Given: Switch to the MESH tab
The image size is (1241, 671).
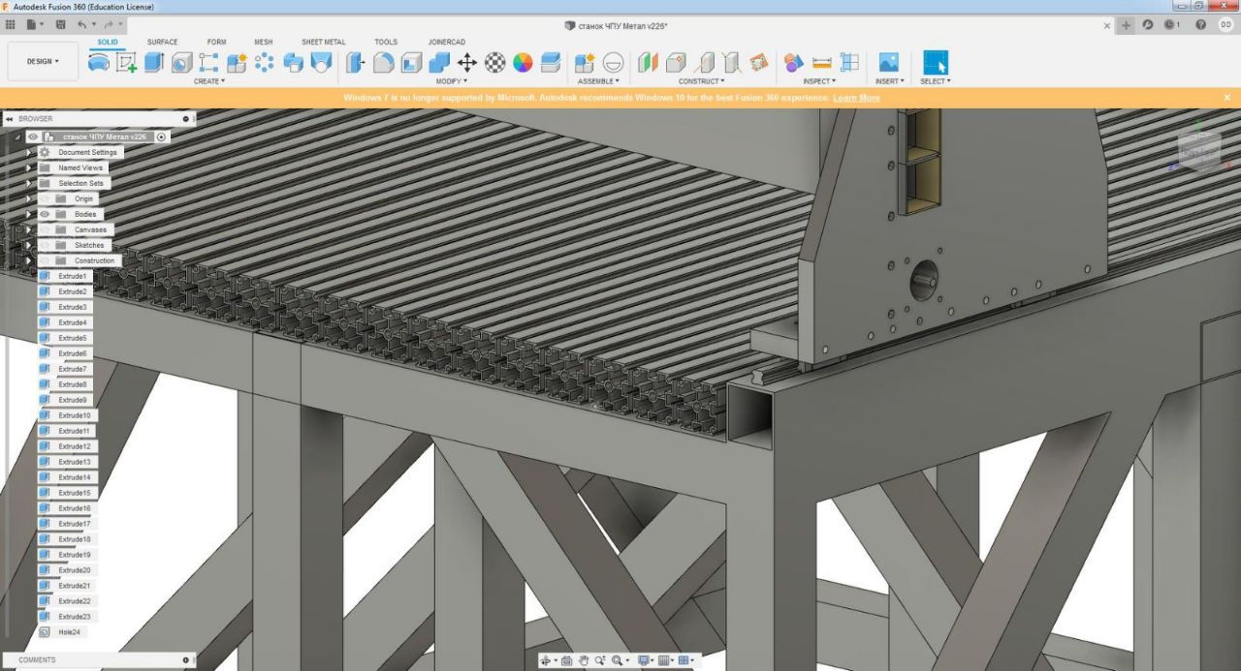Looking at the screenshot, I should (x=264, y=42).
